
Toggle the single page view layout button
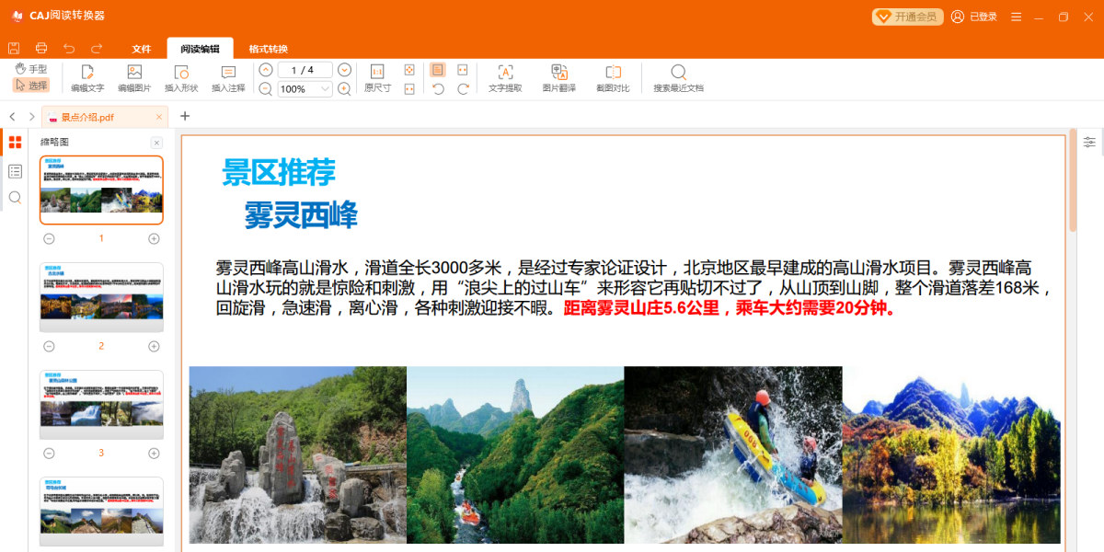tap(438, 70)
